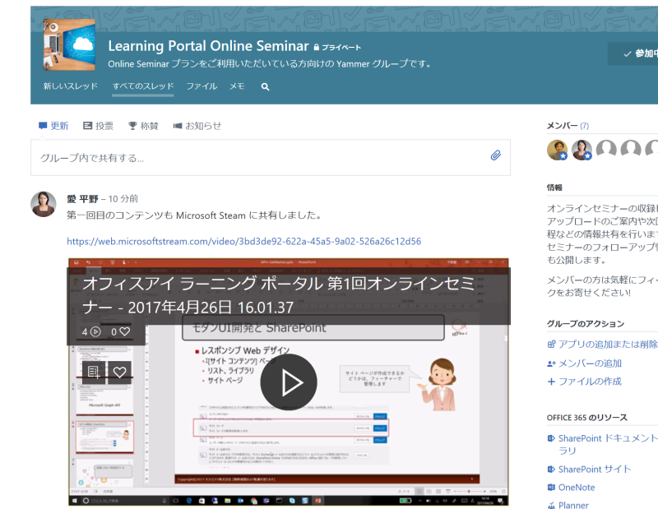Open the 新しいスレッド tab
The image size is (658, 509).
(x=71, y=86)
